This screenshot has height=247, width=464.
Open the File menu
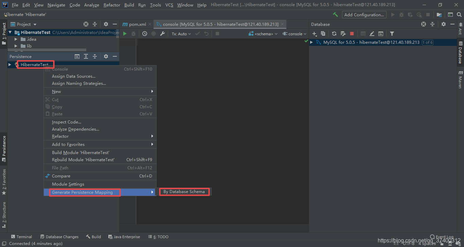(x=15, y=5)
